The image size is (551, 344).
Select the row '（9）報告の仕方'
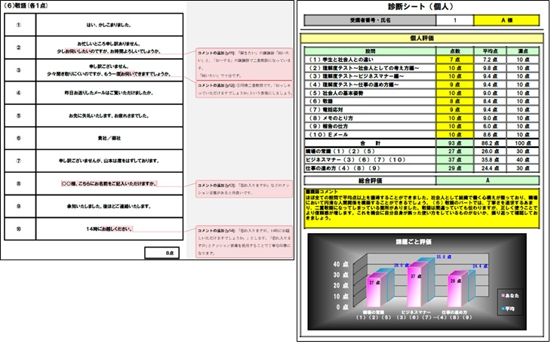[422, 126]
